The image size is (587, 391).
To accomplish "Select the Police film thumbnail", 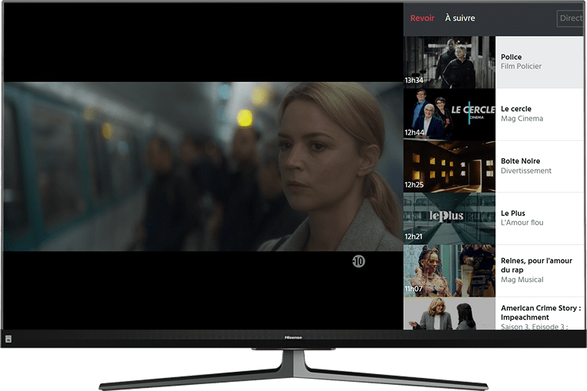I will point(449,62).
